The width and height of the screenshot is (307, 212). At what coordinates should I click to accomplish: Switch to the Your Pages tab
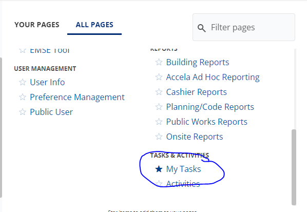point(37,25)
